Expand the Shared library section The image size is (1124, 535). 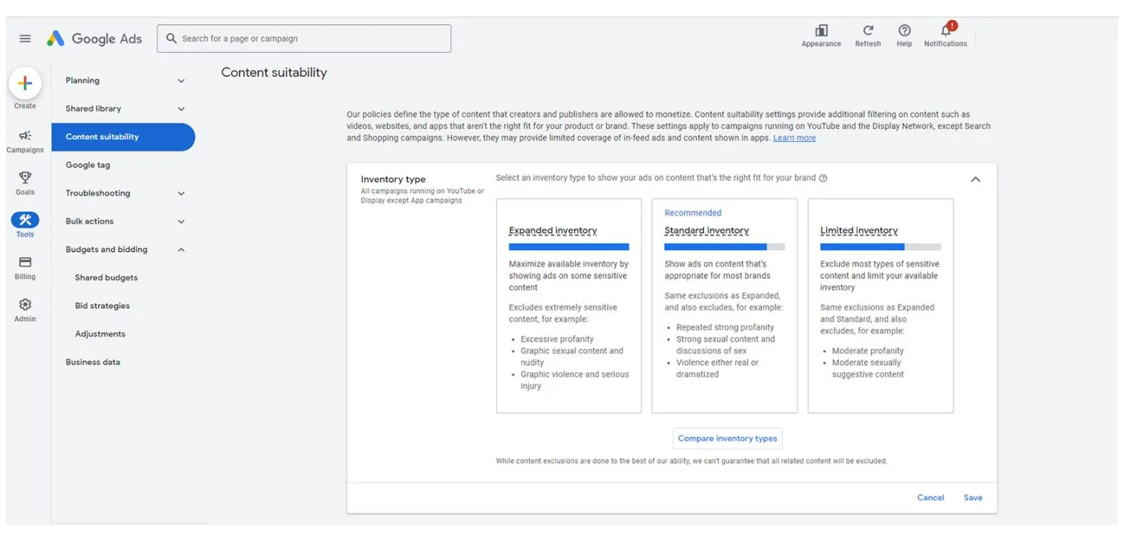coord(181,109)
